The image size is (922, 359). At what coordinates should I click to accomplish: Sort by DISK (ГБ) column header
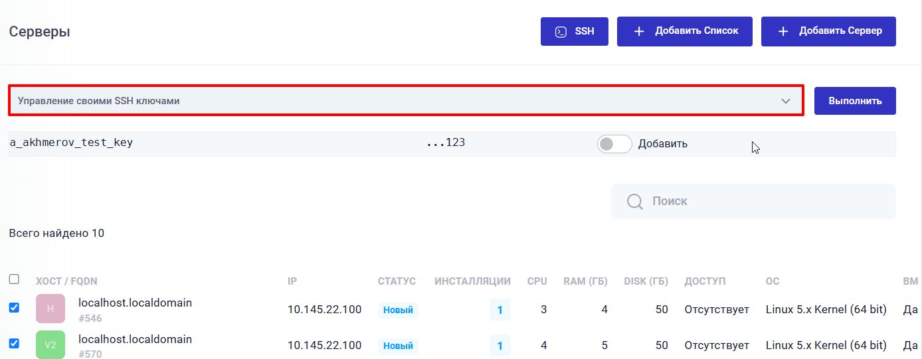(646, 281)
